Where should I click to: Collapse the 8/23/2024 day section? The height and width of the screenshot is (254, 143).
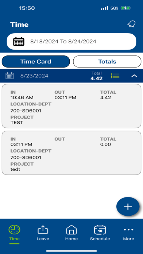(x=134, y=76)
